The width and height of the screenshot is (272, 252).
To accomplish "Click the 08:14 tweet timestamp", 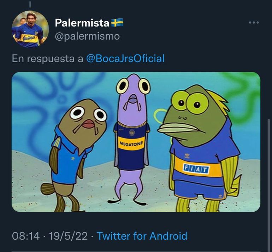I will click(x=26, y=236).
